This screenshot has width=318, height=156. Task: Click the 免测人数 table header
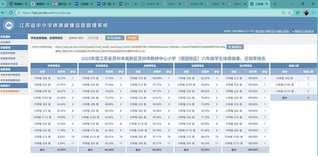coord(294,66)
